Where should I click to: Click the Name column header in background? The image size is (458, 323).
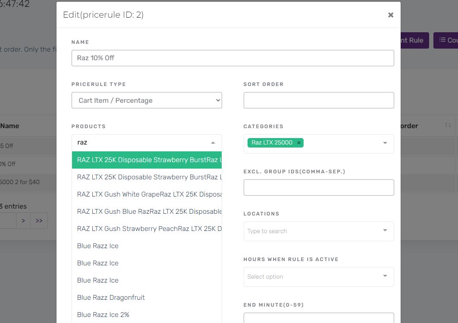tap(9, 126)
